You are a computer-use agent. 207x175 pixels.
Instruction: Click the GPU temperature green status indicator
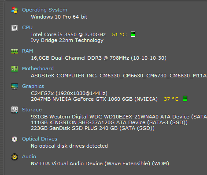click(x=185, y=99)
